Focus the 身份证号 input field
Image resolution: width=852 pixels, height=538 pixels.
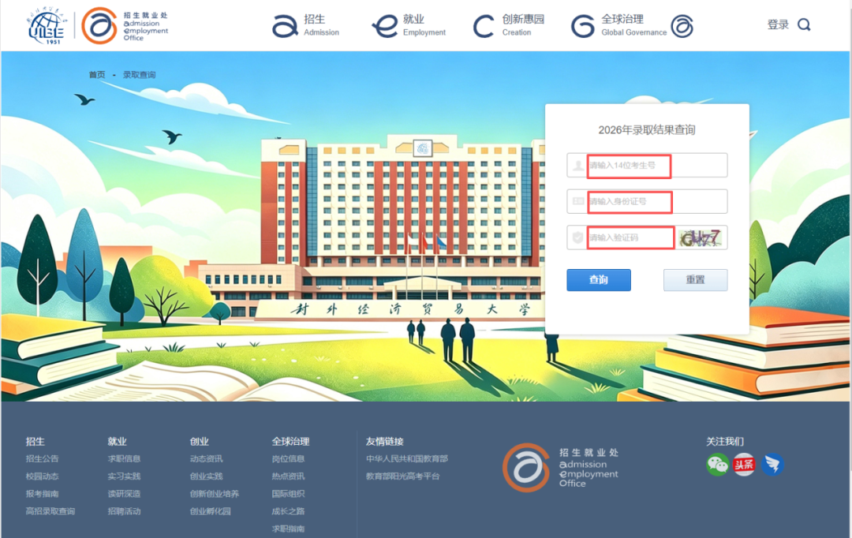pyautogui.click(x=647, y=202)
